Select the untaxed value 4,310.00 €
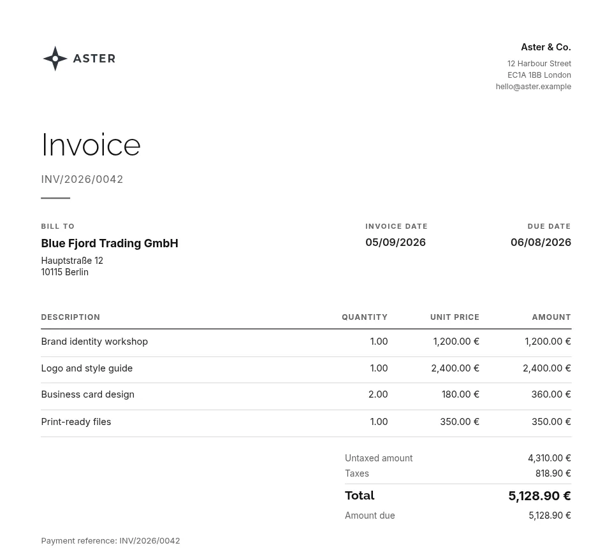The height and width of the screenshot is (548, 612). [549, 458]
